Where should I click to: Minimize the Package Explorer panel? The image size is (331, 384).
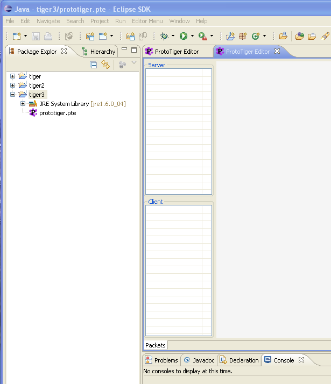click(x=124, y=49)
